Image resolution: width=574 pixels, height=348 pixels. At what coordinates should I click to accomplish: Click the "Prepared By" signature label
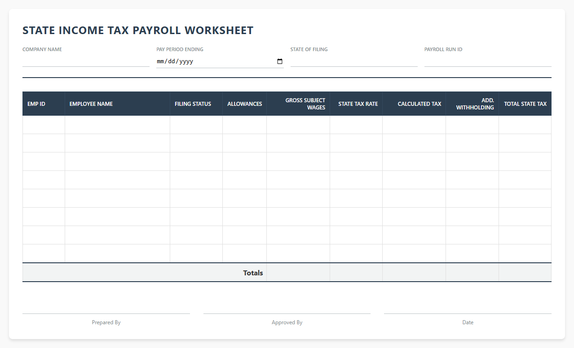(x=106, y=322)
